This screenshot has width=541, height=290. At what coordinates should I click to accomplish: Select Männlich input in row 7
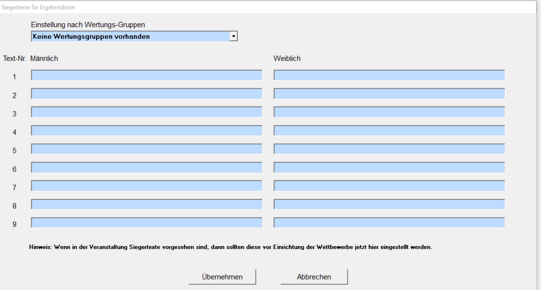click(147, 186)
